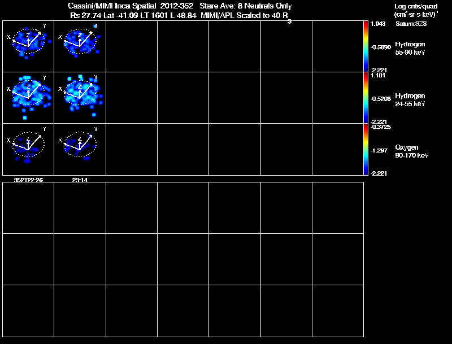Image resolution: width=452 pixels, height=344 pixels.
Task: Click the 1.043 maximum scale value
Action: click(378, 24)
